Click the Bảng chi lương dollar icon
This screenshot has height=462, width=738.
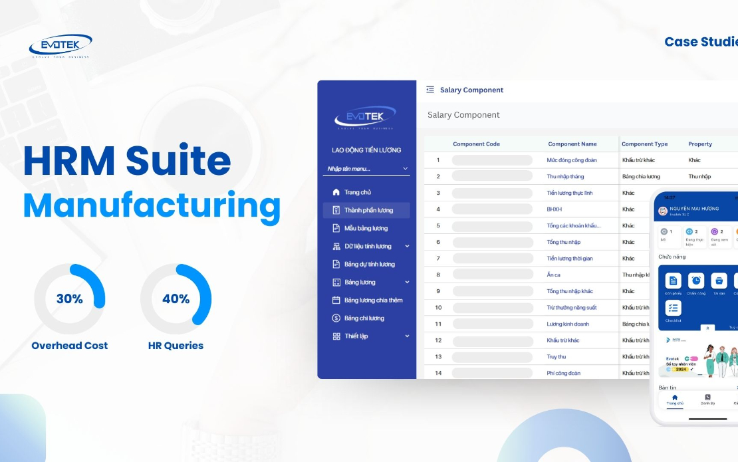click(336, 318)
